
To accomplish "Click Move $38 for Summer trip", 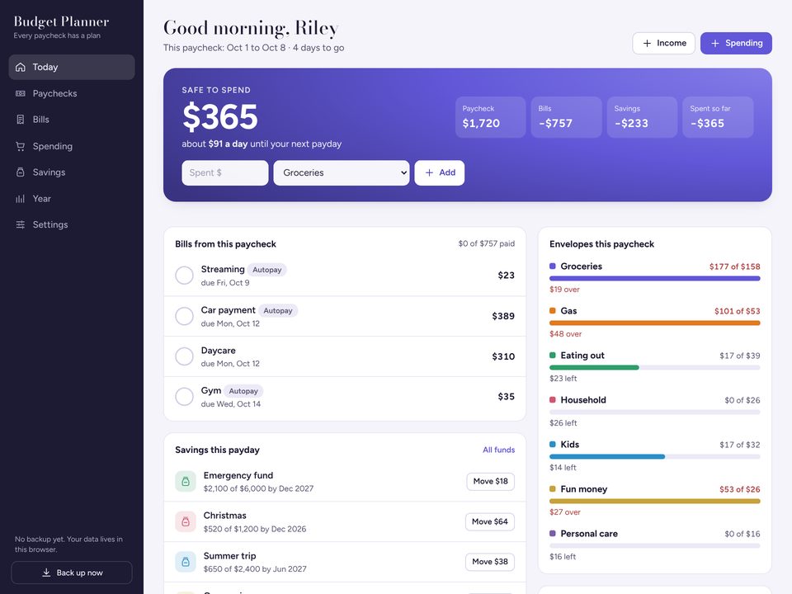I will tap(490, 562).
